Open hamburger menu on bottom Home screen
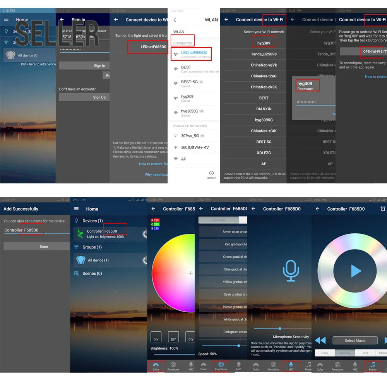 point(77,209)
